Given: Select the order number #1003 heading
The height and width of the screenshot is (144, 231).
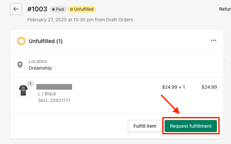Looking at the screenshot, I should tap(37, 9).
